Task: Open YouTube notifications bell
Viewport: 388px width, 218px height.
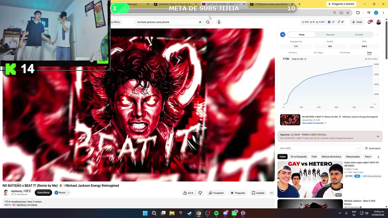Action: point(369,22)
